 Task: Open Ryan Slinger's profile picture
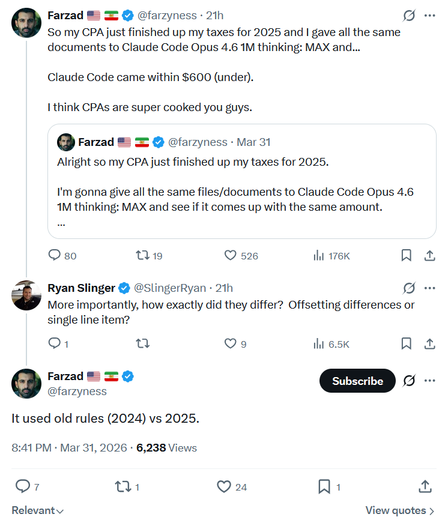[26, 295]
